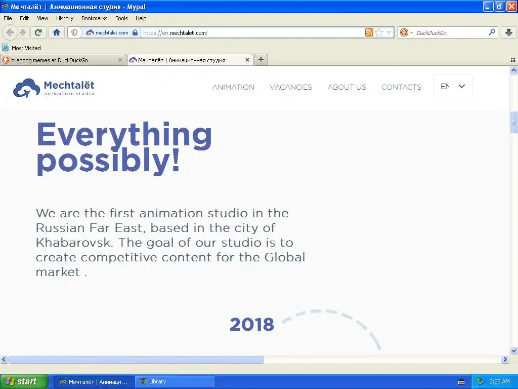This screenshot has height=389, width=518.
Task: Click the list all tabs icon
Action: 513,60
